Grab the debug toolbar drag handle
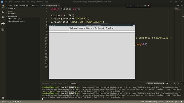 point(127,5)
